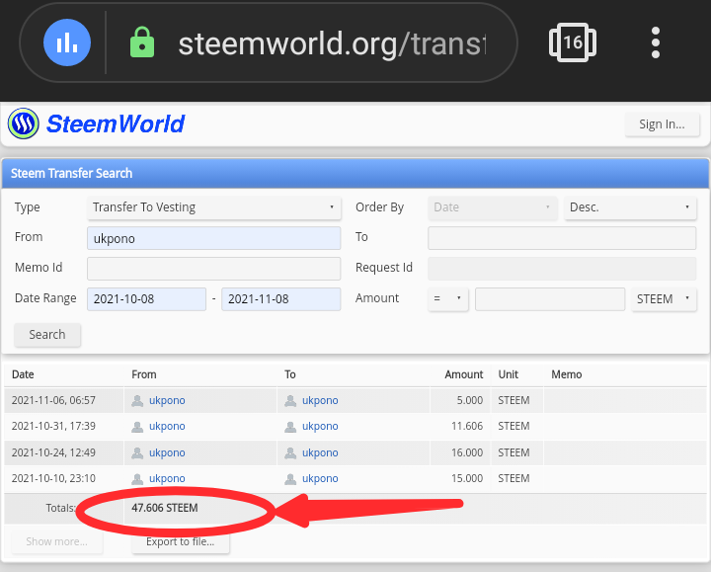Screen dimensions: 711x572
Task: Select the date cell 2021-10-10, 23:10
Action: [53, 478]
